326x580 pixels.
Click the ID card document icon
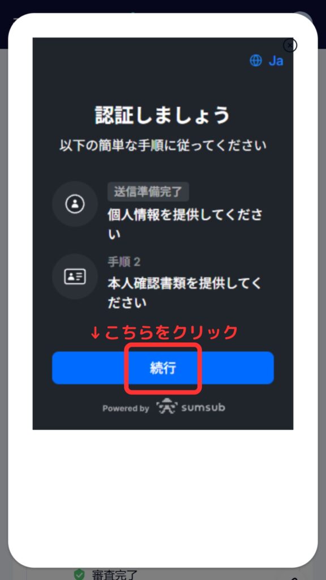tap(75, 276)
